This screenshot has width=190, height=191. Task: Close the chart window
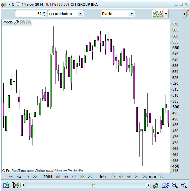(x=186, y=4)
